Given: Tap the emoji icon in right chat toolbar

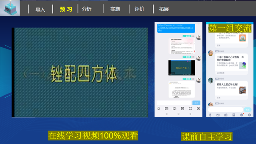Looking at the screenshot, I should [x=242, y=115].
